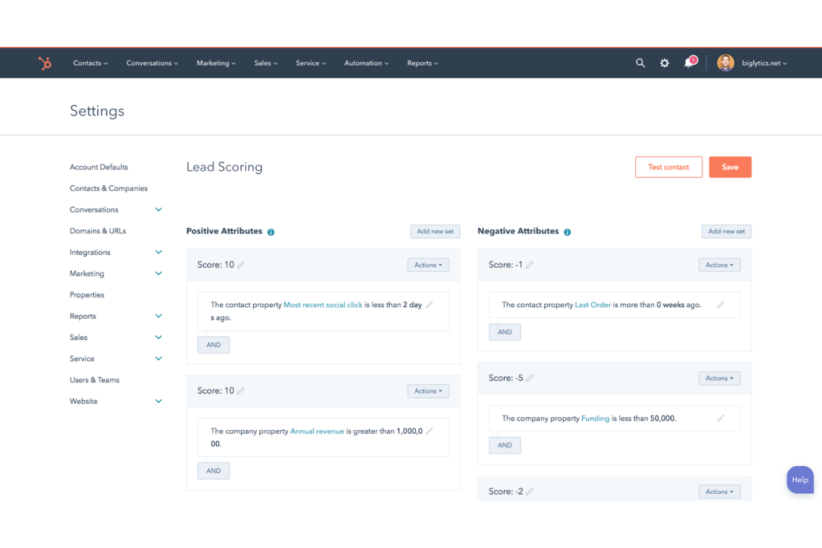The height and width of the screenshot is (548, 822).
Task: Edit Score: -5 using the pencil icon
Action: pyautogui.click(x=530, y=378)
